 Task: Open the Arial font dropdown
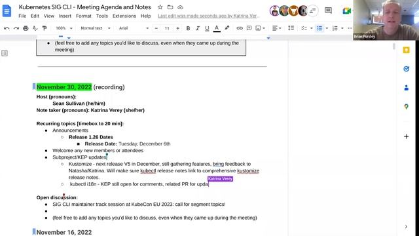click(134, 28)
